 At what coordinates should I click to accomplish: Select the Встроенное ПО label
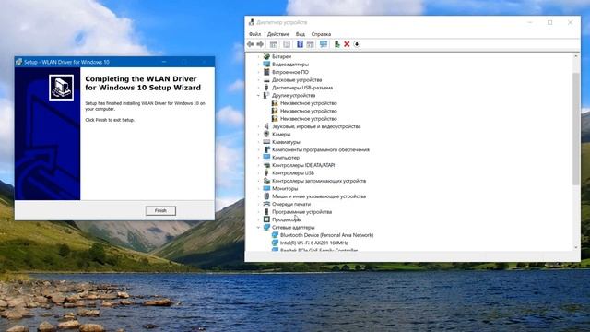[x=290, y=72]
